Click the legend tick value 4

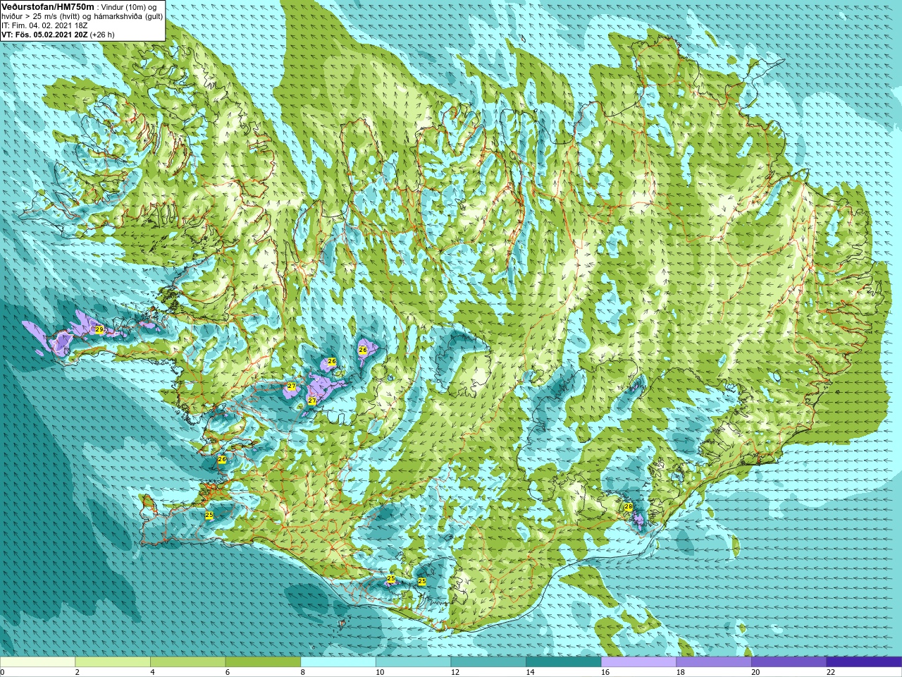[153, 673]
